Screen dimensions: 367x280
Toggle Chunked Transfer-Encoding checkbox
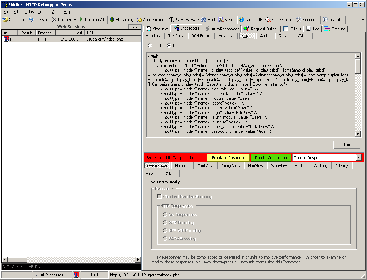coord(159,196)
